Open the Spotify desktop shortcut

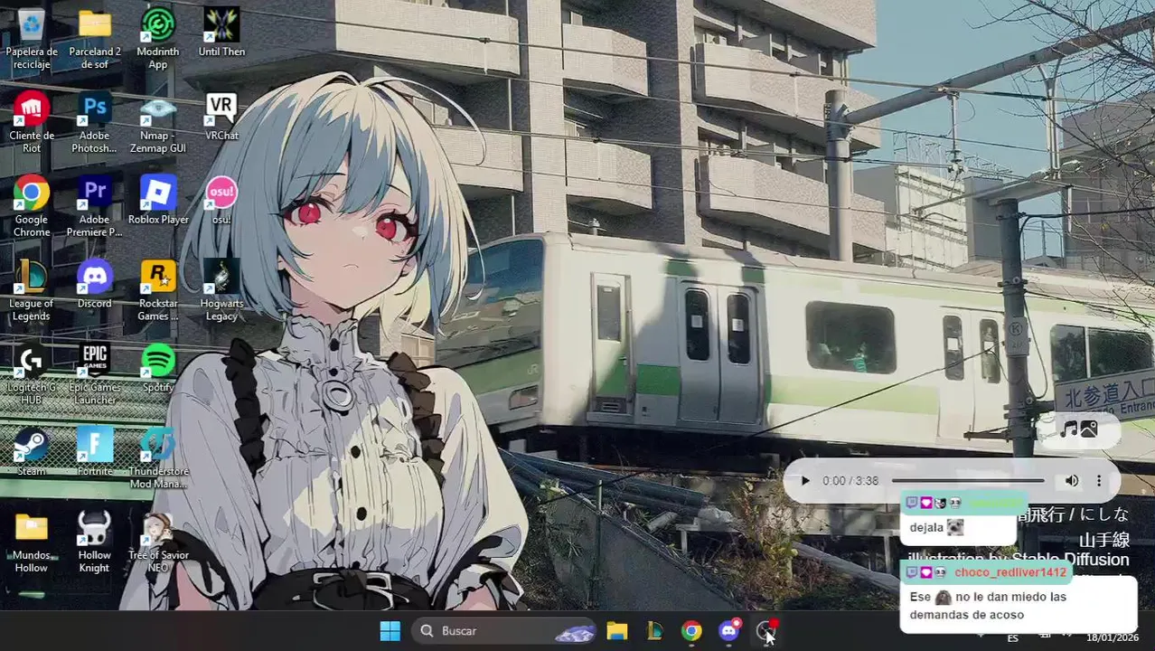(158, 367)
